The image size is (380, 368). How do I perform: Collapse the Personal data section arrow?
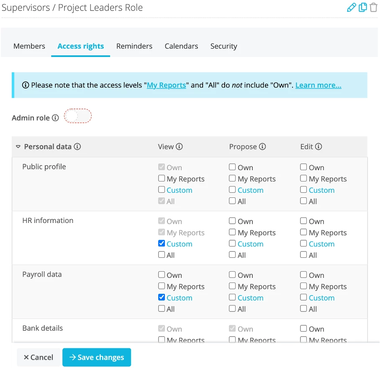pos(18,147)
